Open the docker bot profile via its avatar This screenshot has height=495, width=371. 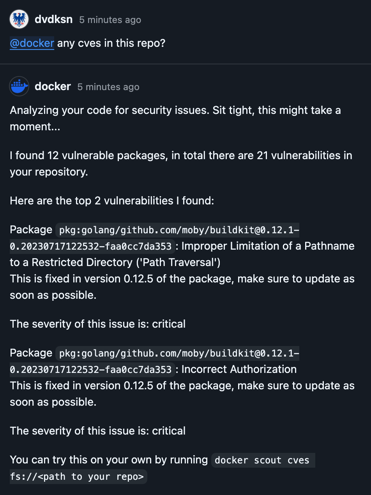pyautogui.click(x=19, y=86)
